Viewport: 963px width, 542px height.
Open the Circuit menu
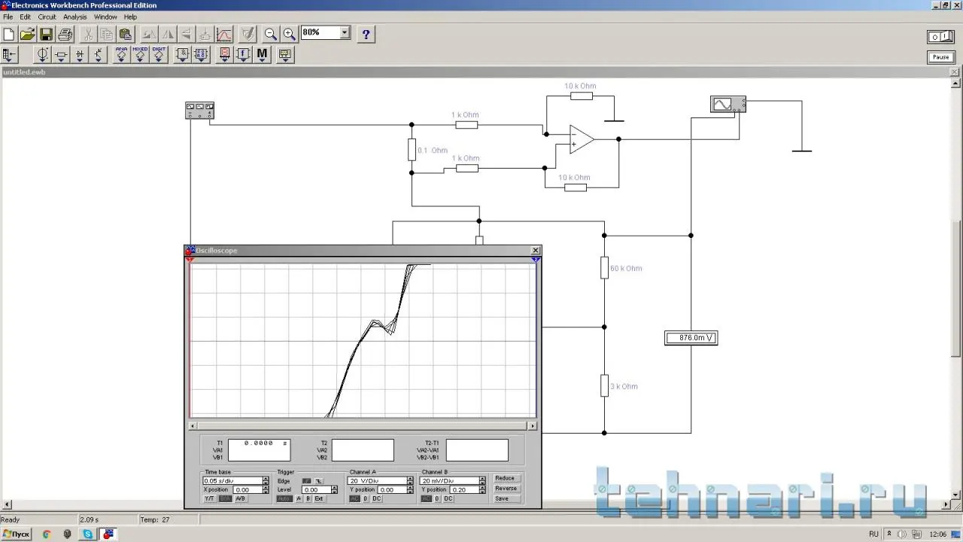(x=47, y=17)
